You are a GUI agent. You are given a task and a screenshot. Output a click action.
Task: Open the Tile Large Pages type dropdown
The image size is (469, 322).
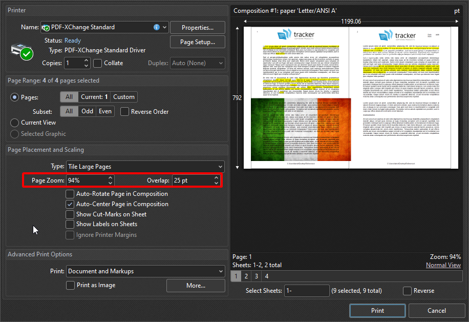tap(220, 166)
